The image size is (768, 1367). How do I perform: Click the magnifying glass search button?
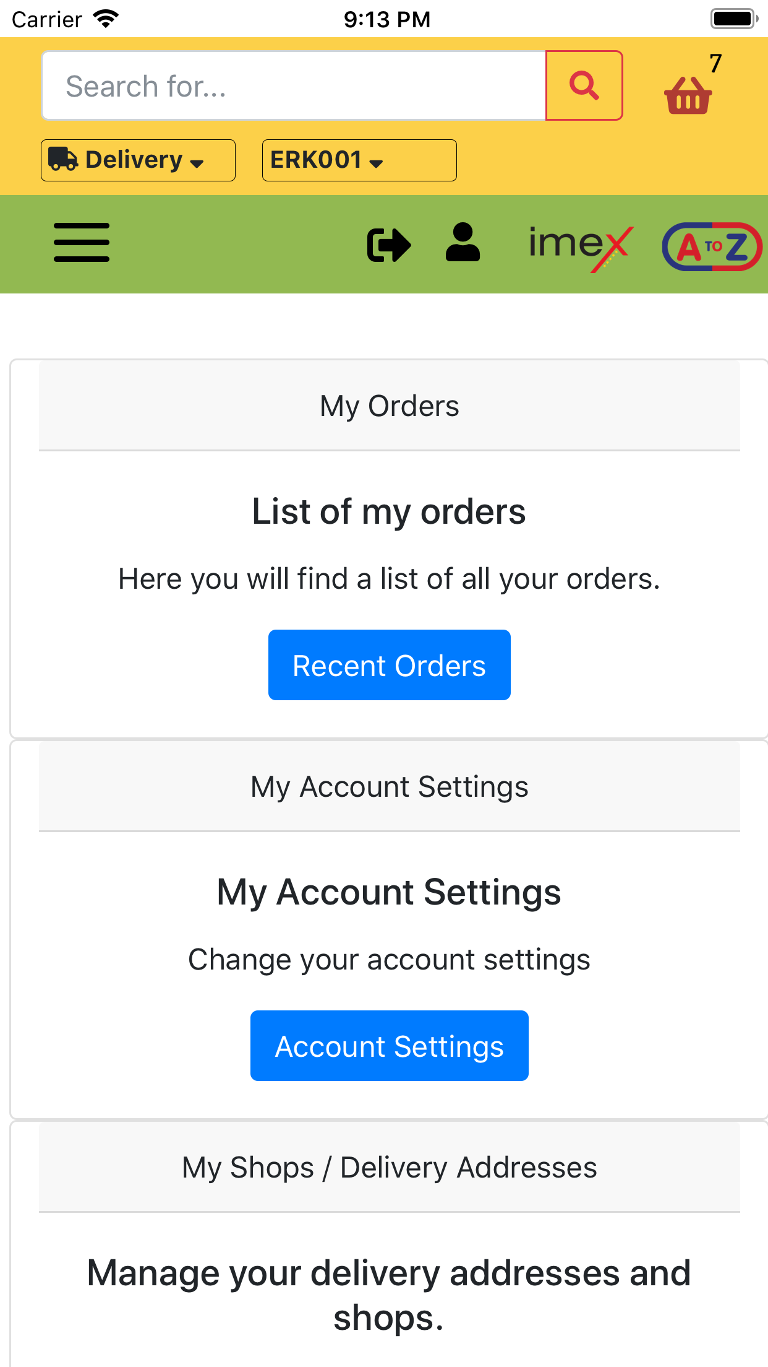(584, 85)
